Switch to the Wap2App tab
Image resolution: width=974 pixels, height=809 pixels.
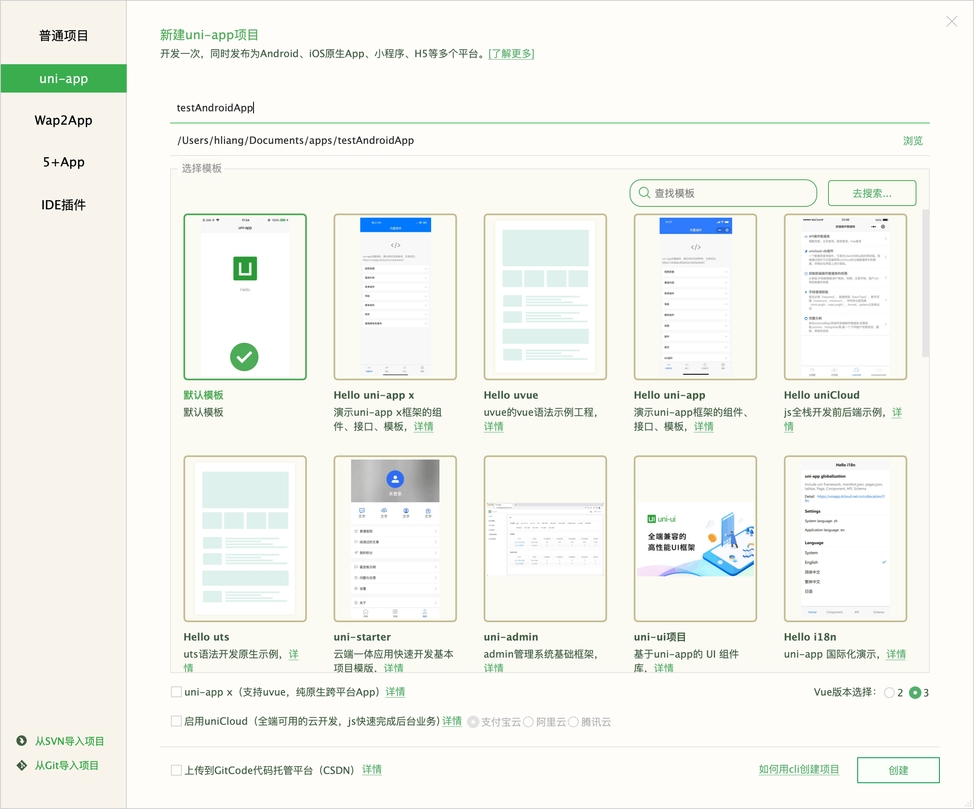point(63,121)
